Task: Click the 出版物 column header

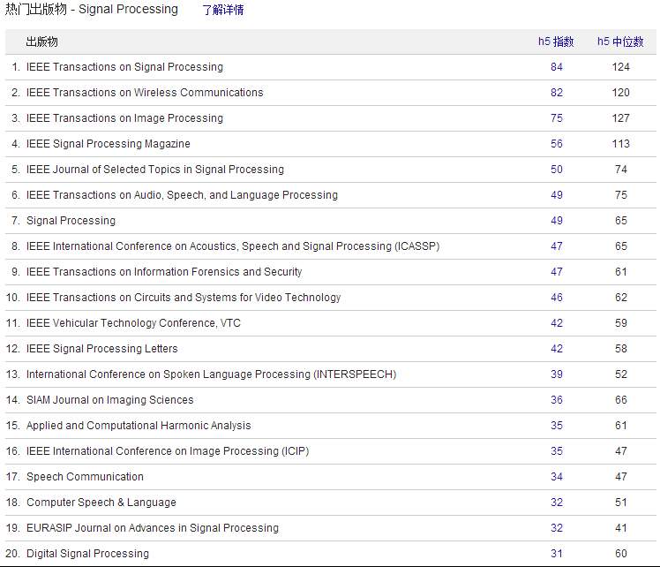Action: [41, 42]
